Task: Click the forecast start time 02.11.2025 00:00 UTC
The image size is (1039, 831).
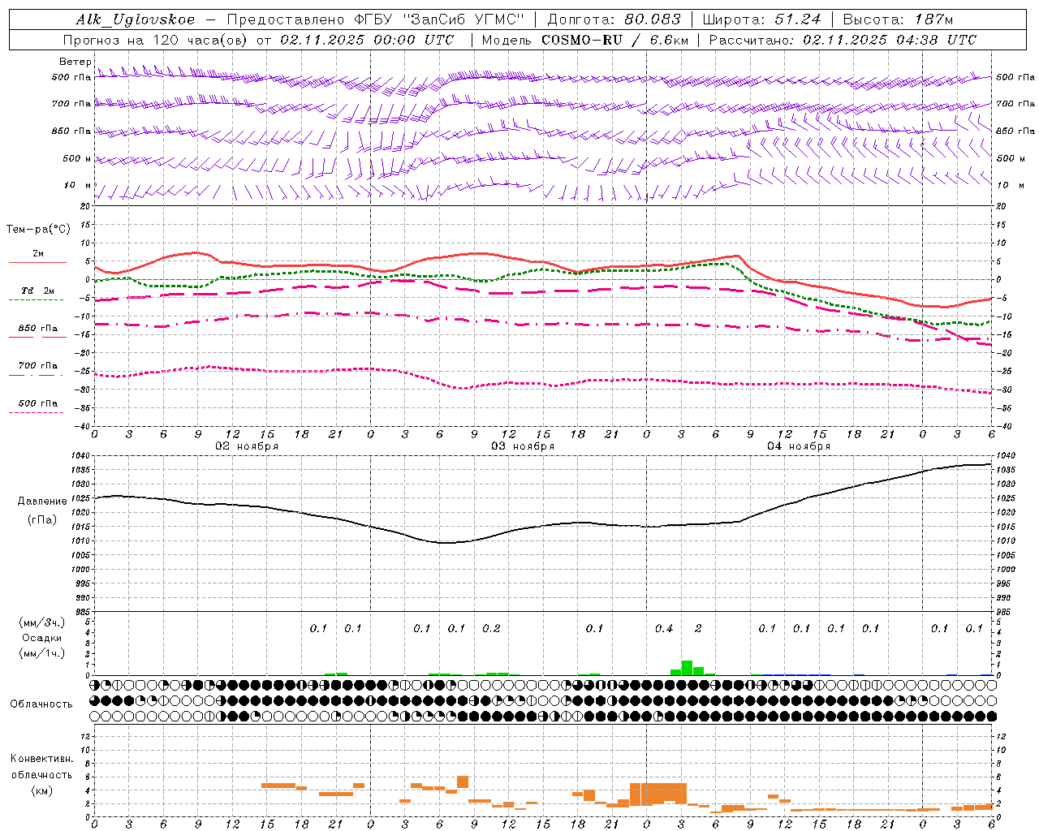Action: 368,40
